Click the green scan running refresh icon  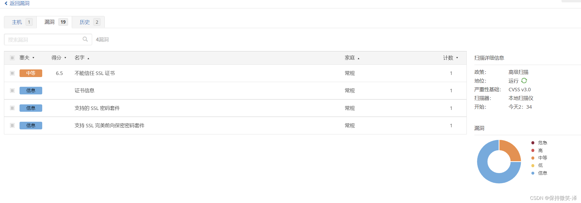524,81
